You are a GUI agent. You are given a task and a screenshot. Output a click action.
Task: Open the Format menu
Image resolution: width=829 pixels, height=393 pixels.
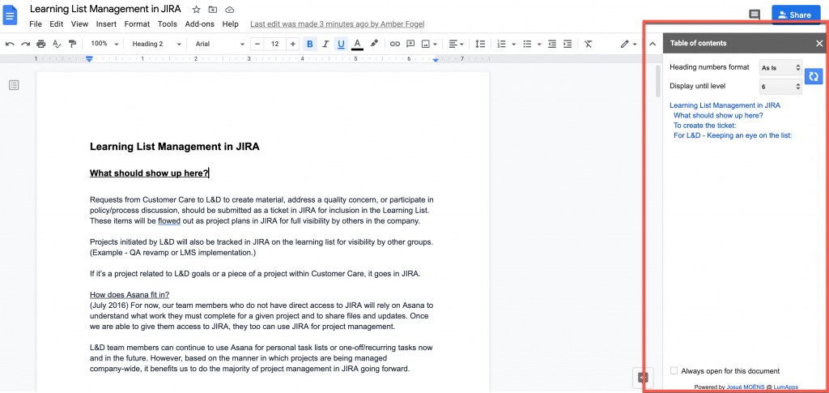coord(137,23)
